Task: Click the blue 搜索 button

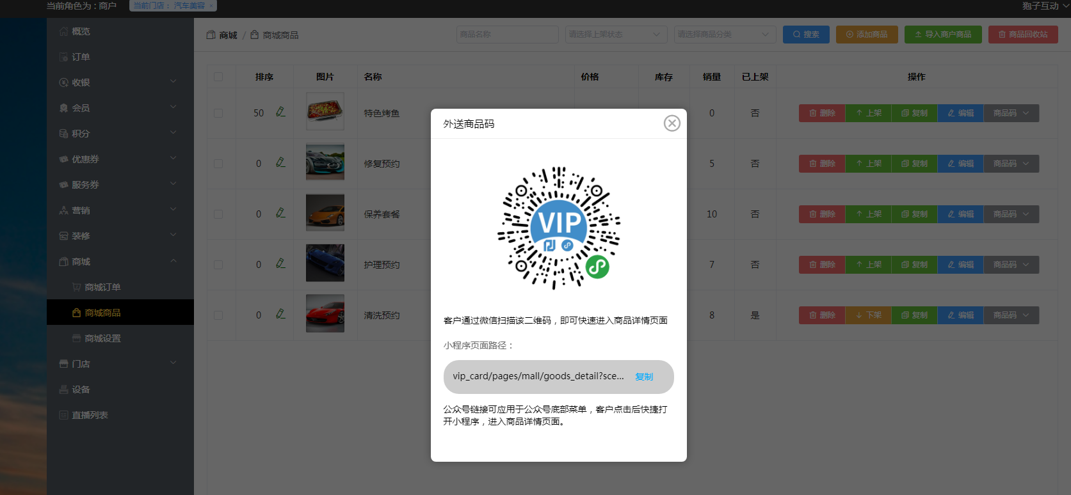Action: click(806, 35)
